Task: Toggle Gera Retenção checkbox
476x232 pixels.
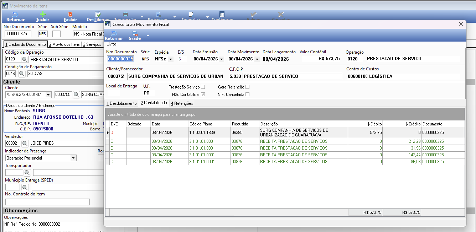Action: click(247, 87)
